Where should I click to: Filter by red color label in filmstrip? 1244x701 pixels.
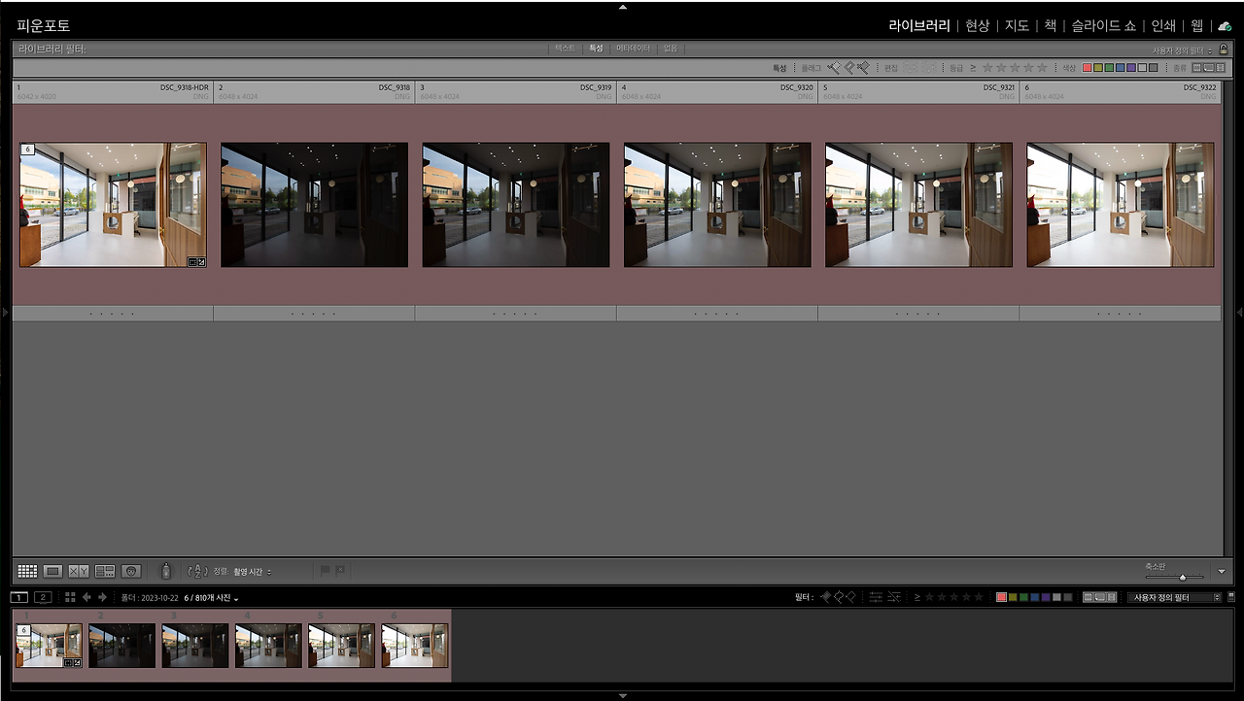(1002, 597)
